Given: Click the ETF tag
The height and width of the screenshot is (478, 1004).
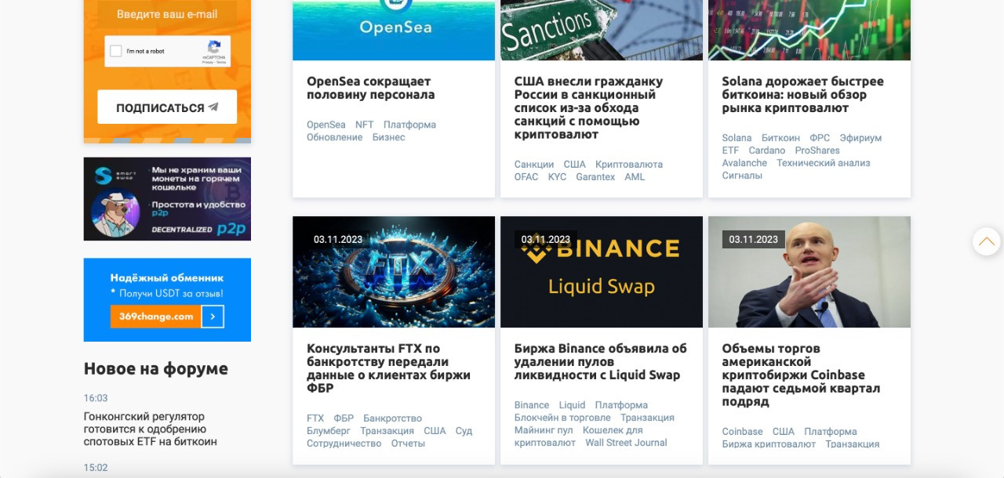Looking at the screenshot, I should point(730,150).
